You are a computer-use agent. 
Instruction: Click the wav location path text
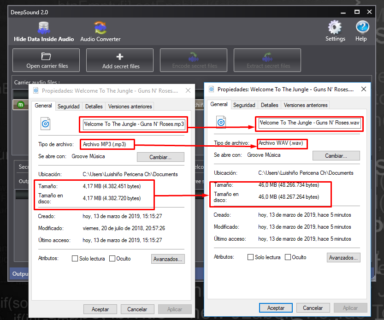click(x=306, y=173)
